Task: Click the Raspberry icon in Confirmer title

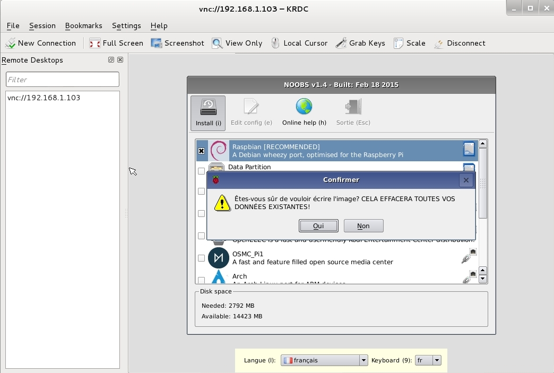Action: (215, 180)
